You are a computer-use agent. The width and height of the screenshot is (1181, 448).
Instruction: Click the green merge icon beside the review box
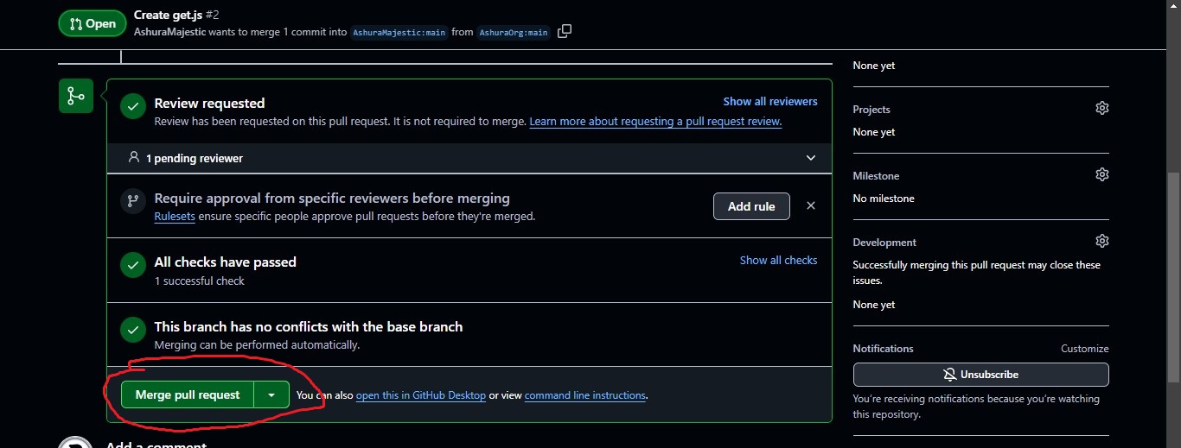point(76,96)
